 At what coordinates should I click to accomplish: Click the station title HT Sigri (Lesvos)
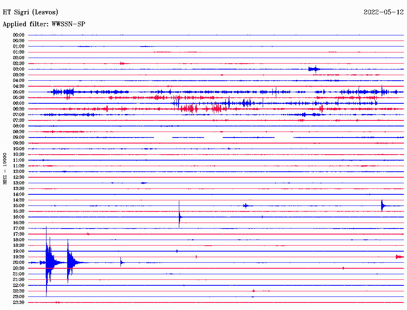tap(30, 12)
